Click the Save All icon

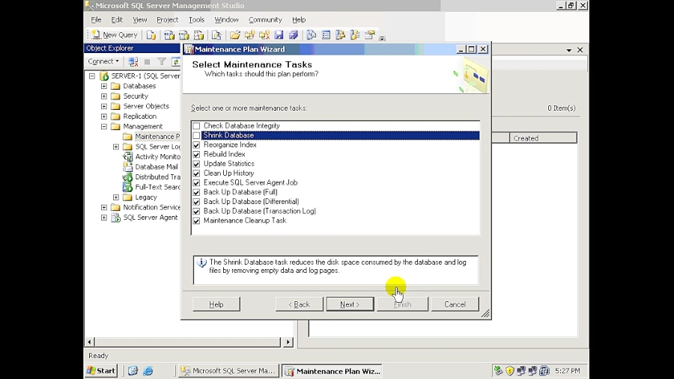tap(294, 35)
